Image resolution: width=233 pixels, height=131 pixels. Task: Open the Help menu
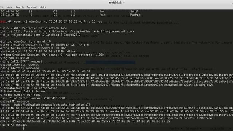42,7
